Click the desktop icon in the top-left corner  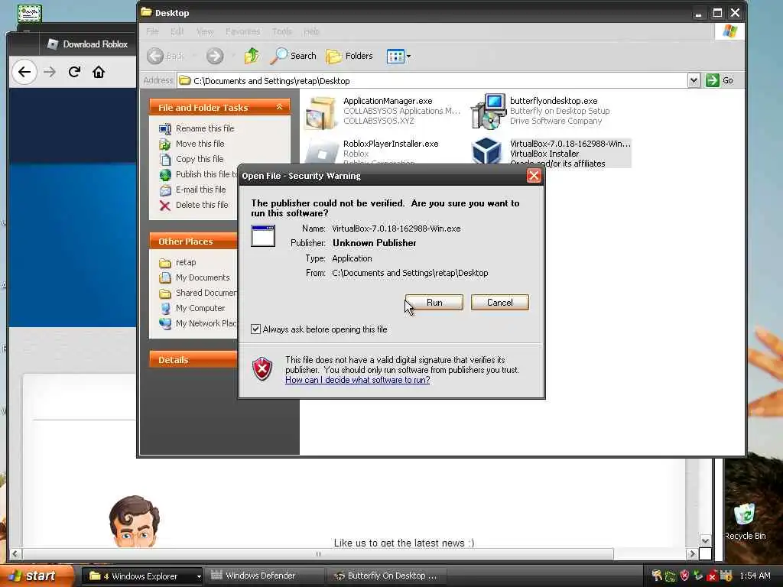tap(30, 13)
